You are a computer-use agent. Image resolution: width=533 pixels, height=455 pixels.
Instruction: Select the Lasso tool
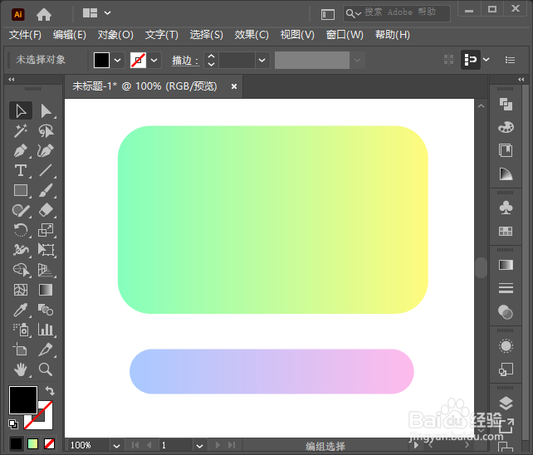46,130
